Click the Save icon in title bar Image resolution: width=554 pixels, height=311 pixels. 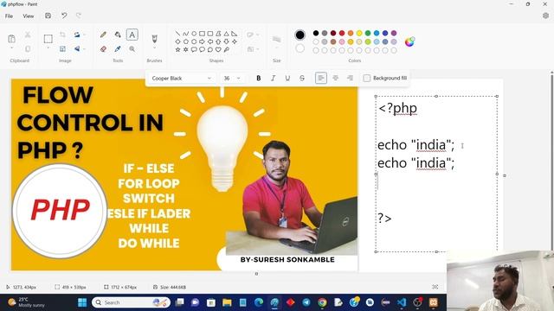click(x=48, y=16)
